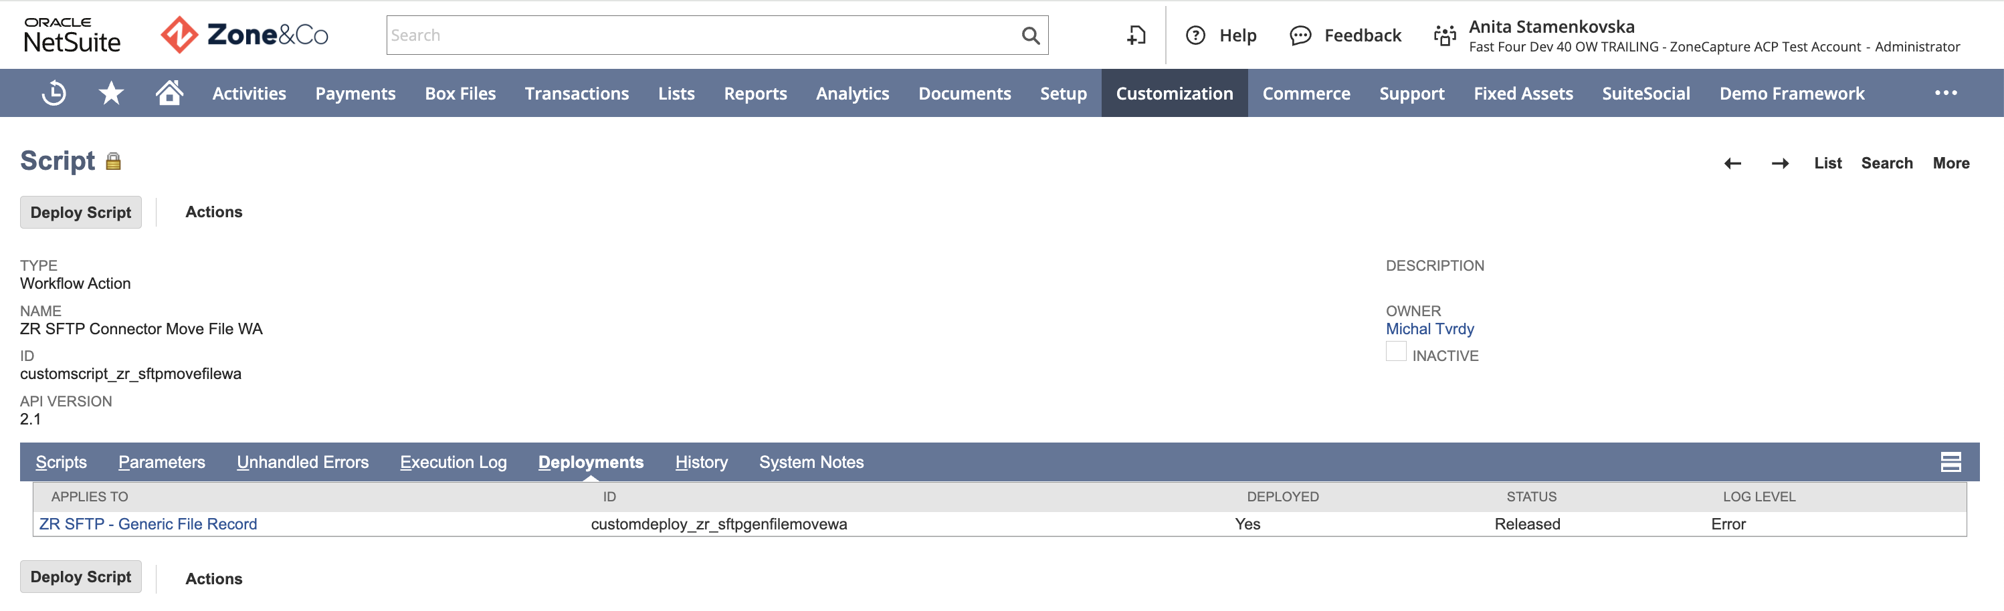Open the Support menu
2004x611 pixels.
point(1412,94)
